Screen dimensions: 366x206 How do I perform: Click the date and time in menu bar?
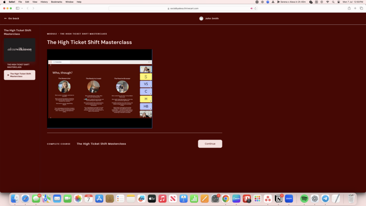[353, 2]
